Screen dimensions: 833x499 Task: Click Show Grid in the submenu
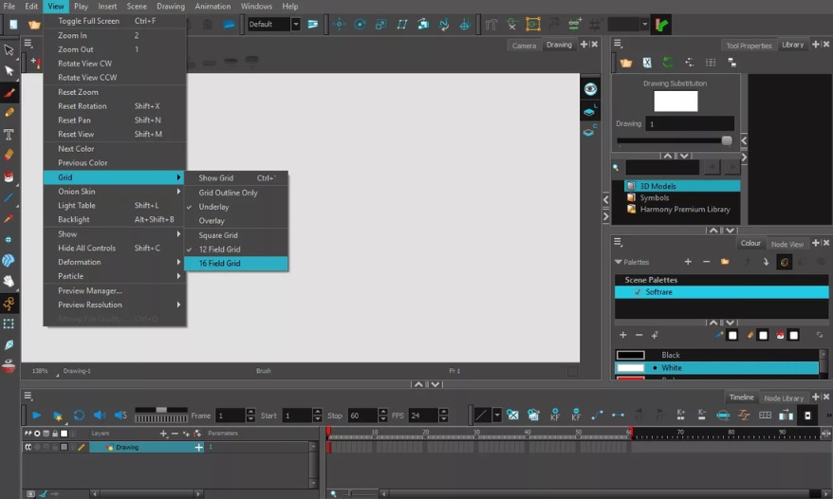(x=215, y=178)
